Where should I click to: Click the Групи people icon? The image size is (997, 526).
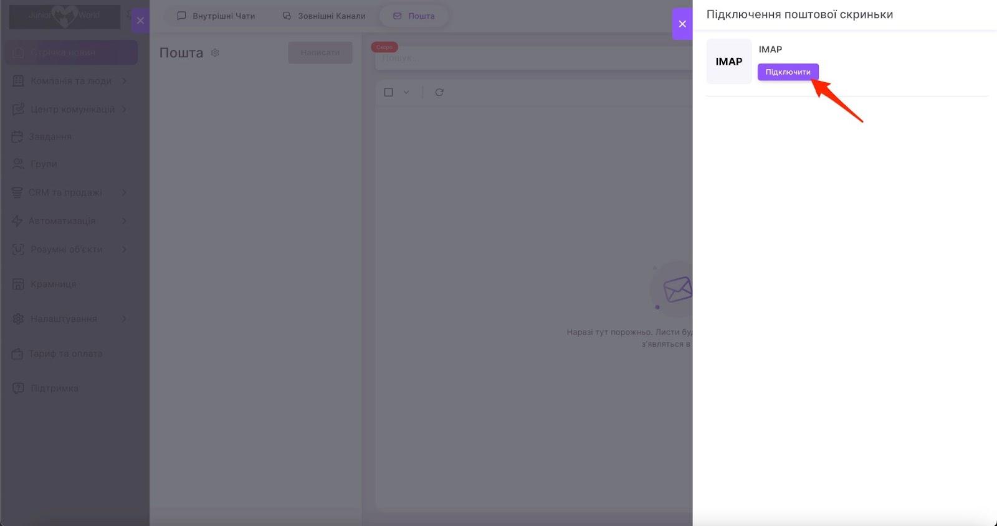(x=18, y=164)
